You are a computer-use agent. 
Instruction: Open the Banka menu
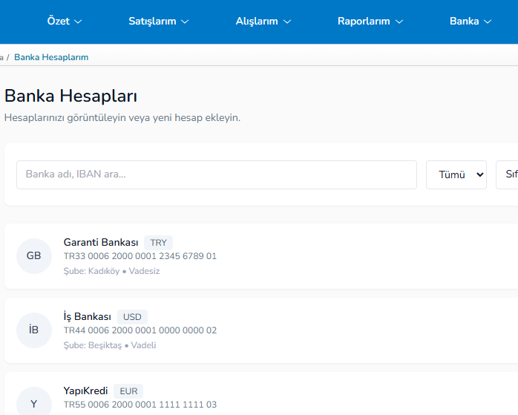[471, 21]
